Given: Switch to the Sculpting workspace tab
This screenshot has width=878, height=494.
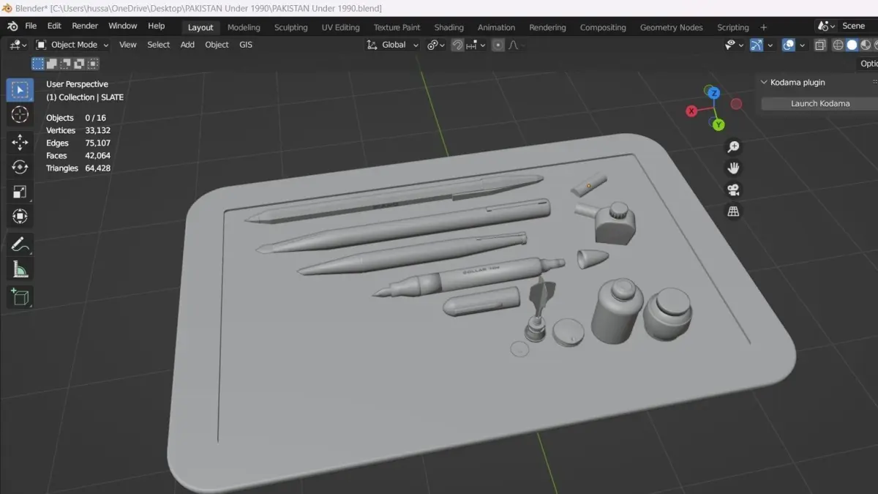Looking at the screenshot, I should click(x=290, y=27).
